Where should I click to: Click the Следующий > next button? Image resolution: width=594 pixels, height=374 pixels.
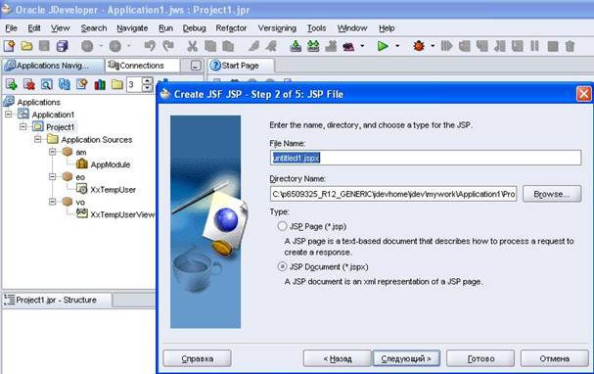(x=406, y=358)
